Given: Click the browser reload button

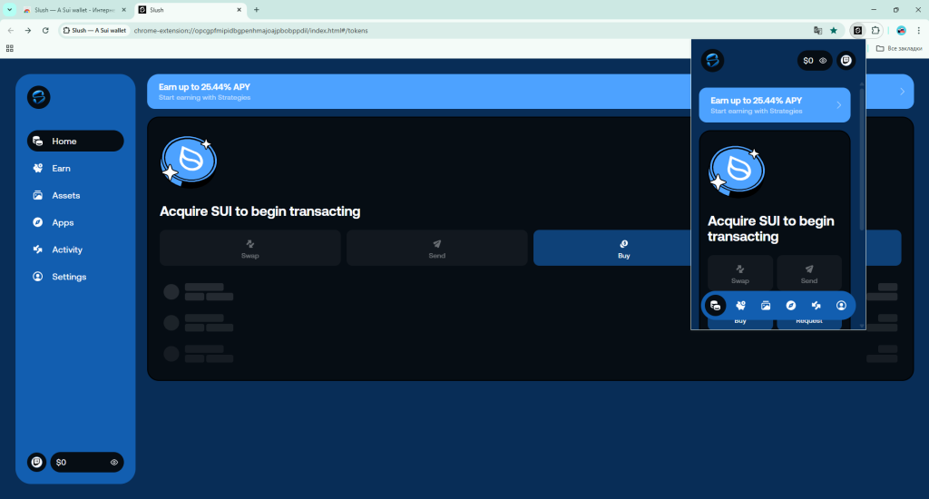Looking at the screenshot, I should point(45,30).
